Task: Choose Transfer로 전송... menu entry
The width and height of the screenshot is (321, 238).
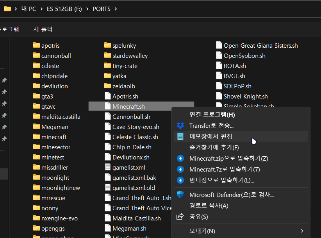Action: [x=241, y=125]
